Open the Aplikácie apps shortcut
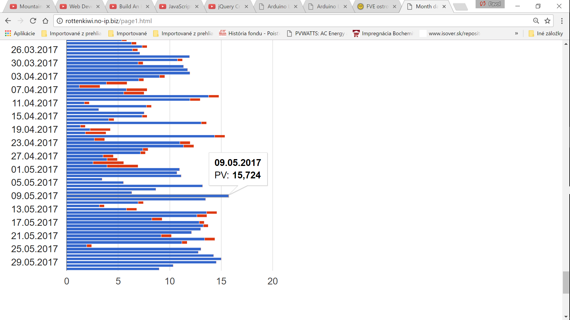 click(x=20, y=33)
